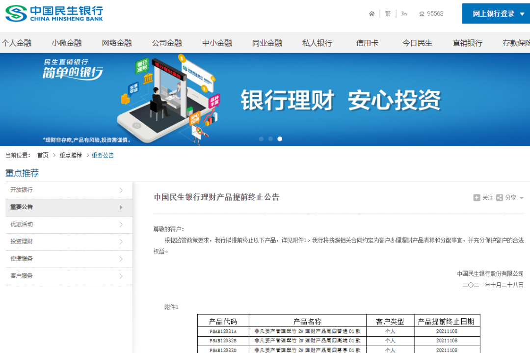Expand the 便捷服务 chevron arrow
530x353 pixels.
coord(121,259)
